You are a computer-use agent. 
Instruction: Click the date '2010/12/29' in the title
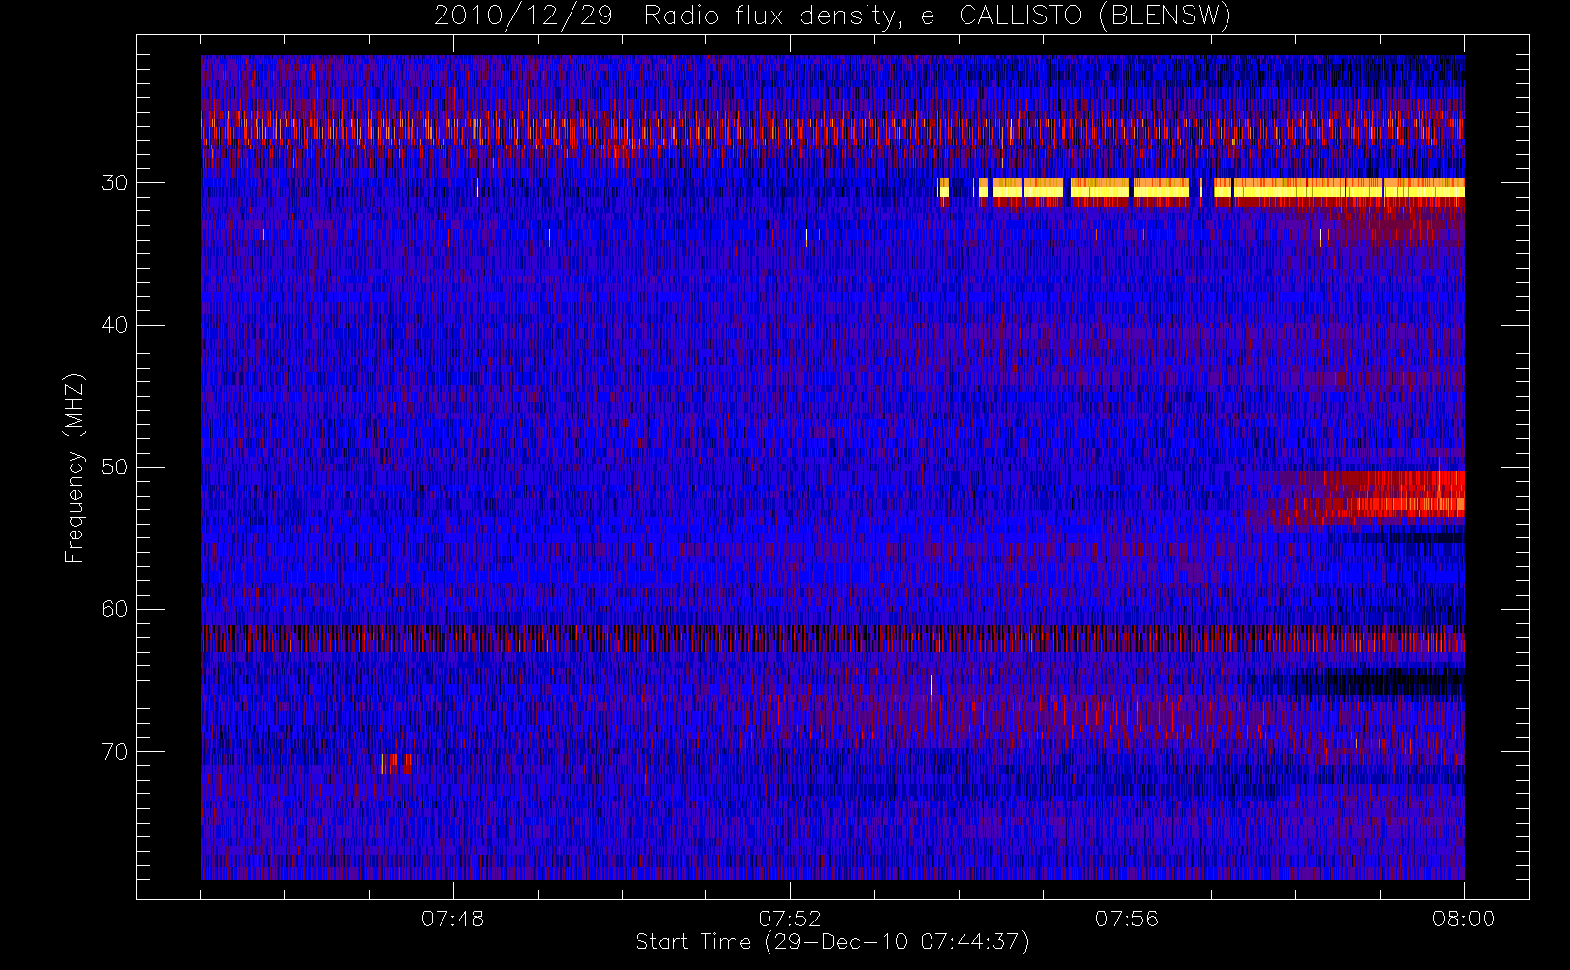coord(523,16)
